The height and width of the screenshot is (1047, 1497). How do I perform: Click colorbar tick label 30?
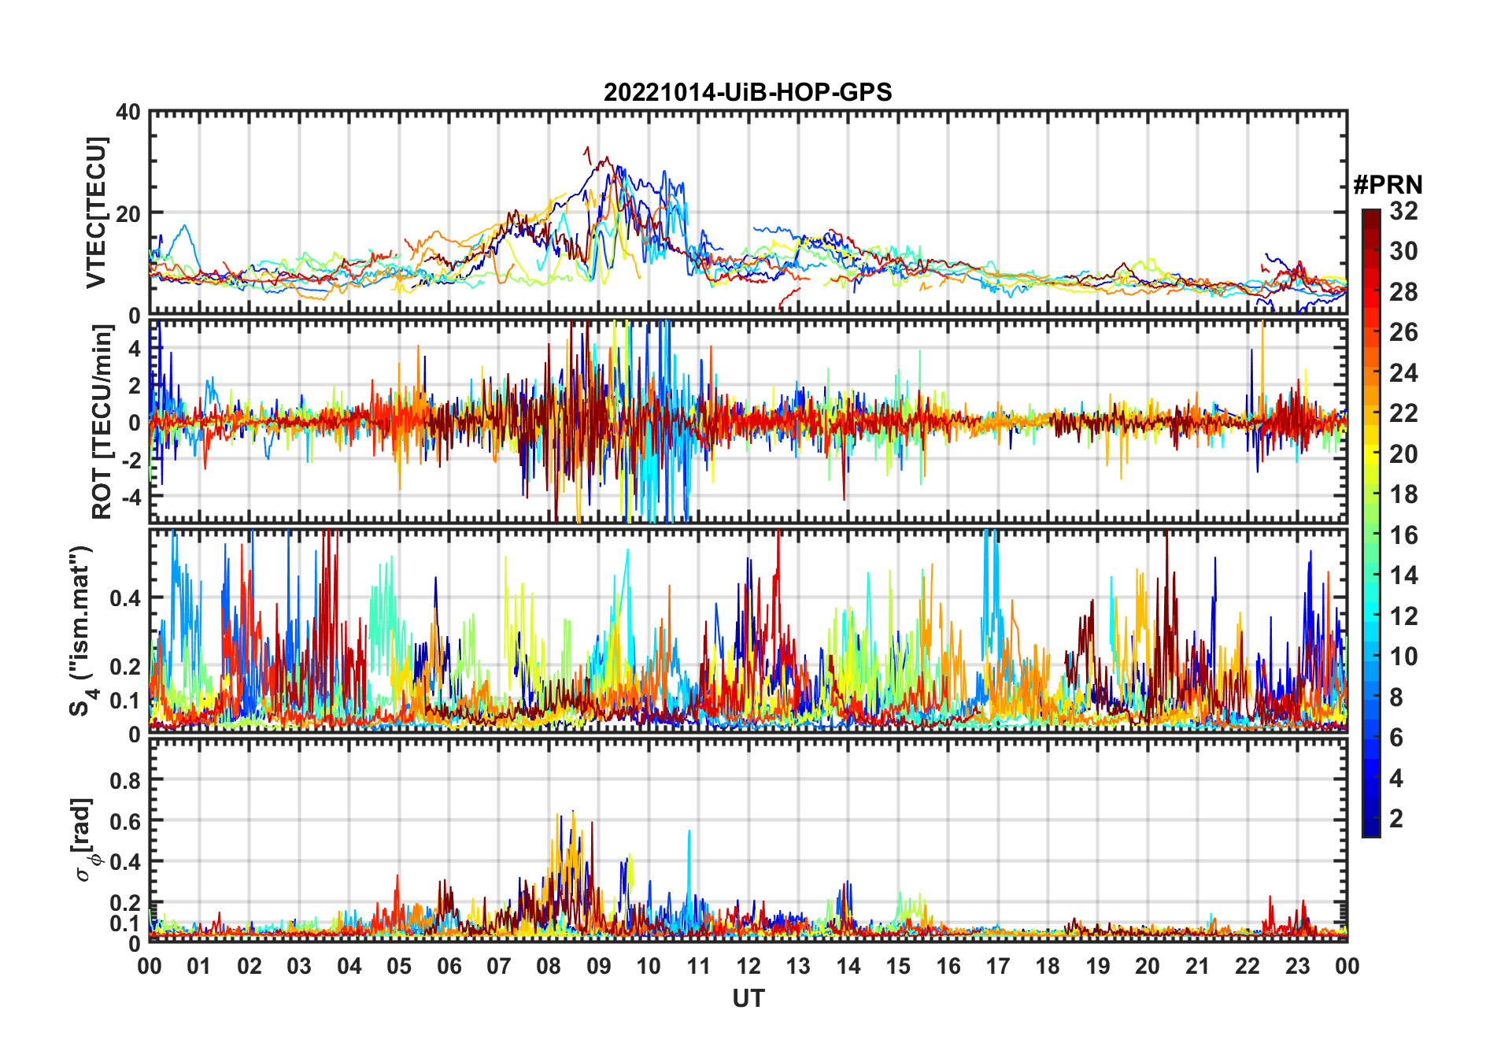[1403, 251]
